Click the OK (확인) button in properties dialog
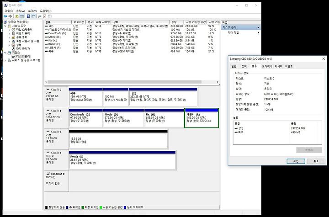 coord(296,161)
